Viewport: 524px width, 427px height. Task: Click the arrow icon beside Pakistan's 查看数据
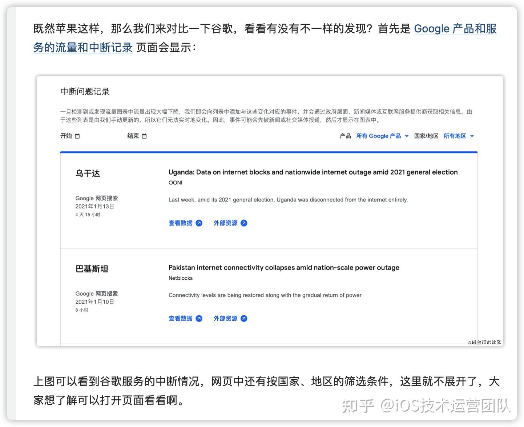point(199,318)
